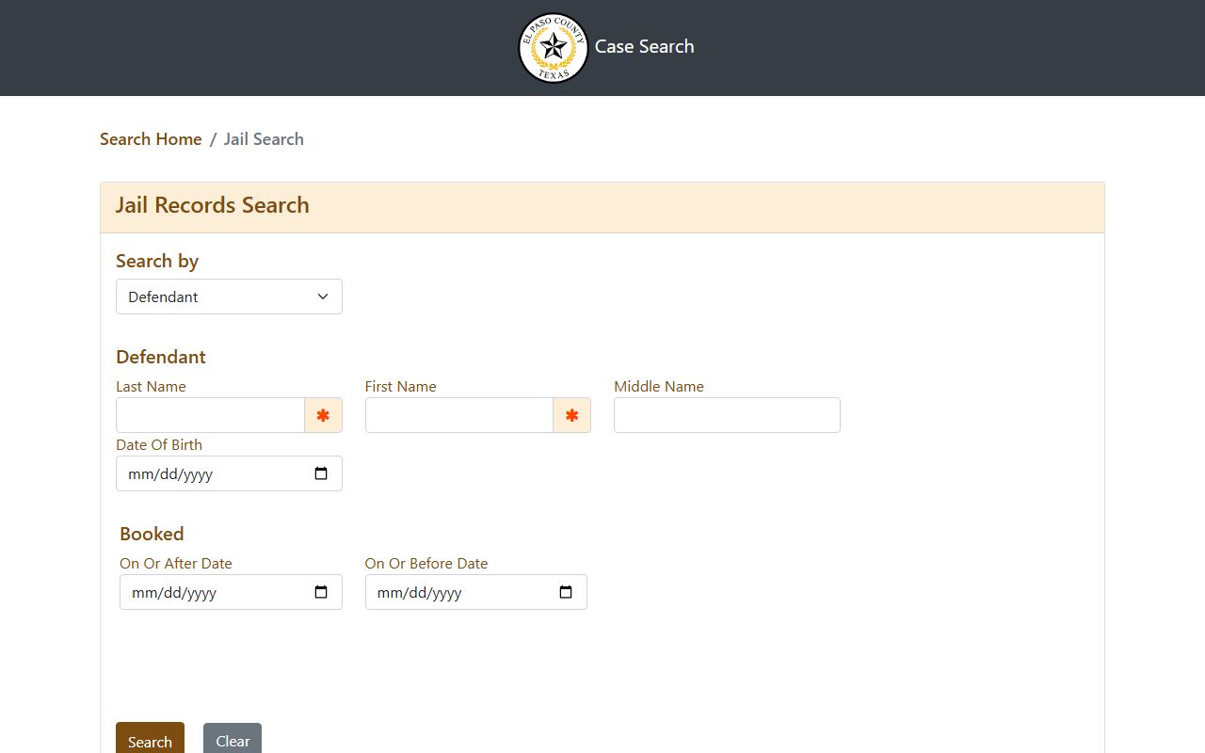Click the gray Clear button
This screenshot has width=1205, height=753.
(x=233, y=738)
